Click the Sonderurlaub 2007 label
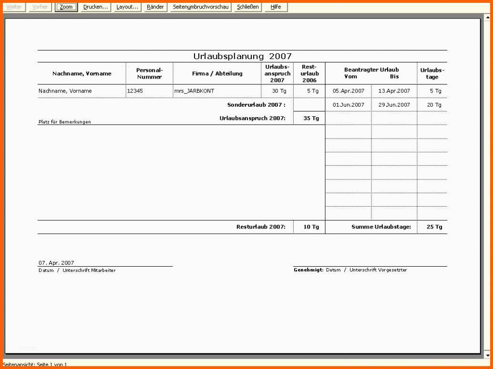 click(256, 105)
